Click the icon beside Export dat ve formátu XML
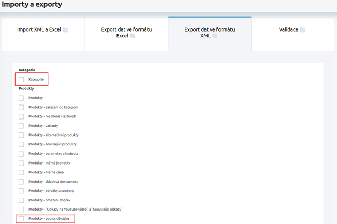 pos(215,36)
